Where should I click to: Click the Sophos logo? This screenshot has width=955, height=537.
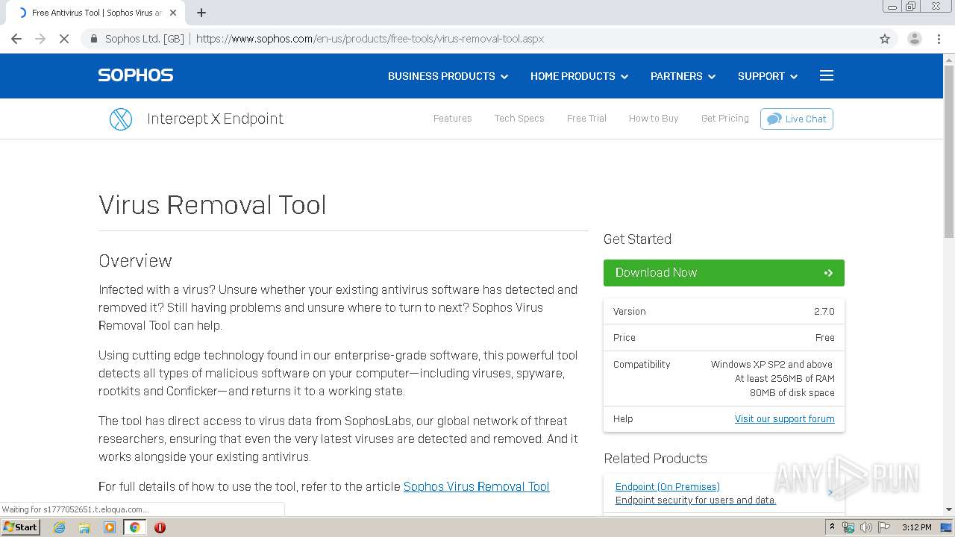click(136, 75)
